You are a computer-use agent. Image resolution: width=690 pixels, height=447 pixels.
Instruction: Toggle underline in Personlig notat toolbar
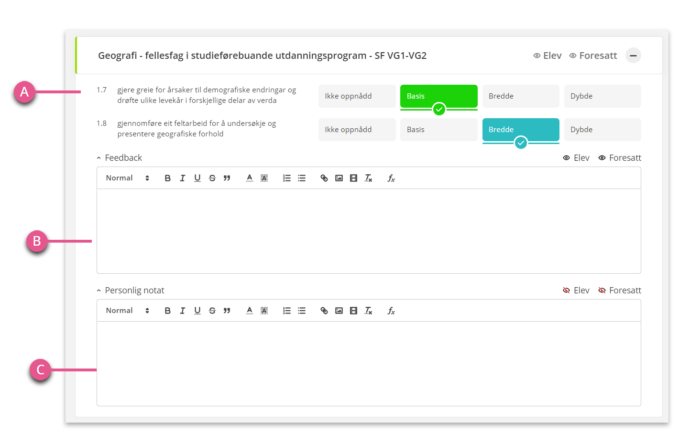click(197, 311)
